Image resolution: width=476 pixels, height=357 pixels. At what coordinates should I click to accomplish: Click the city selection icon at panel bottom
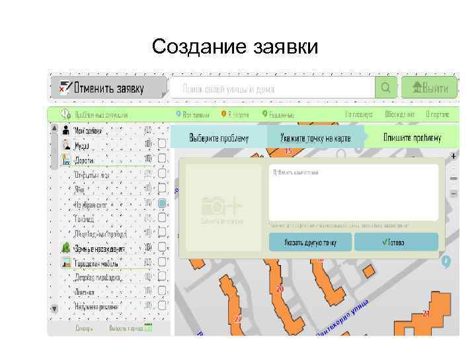click(x=149, y=328)
